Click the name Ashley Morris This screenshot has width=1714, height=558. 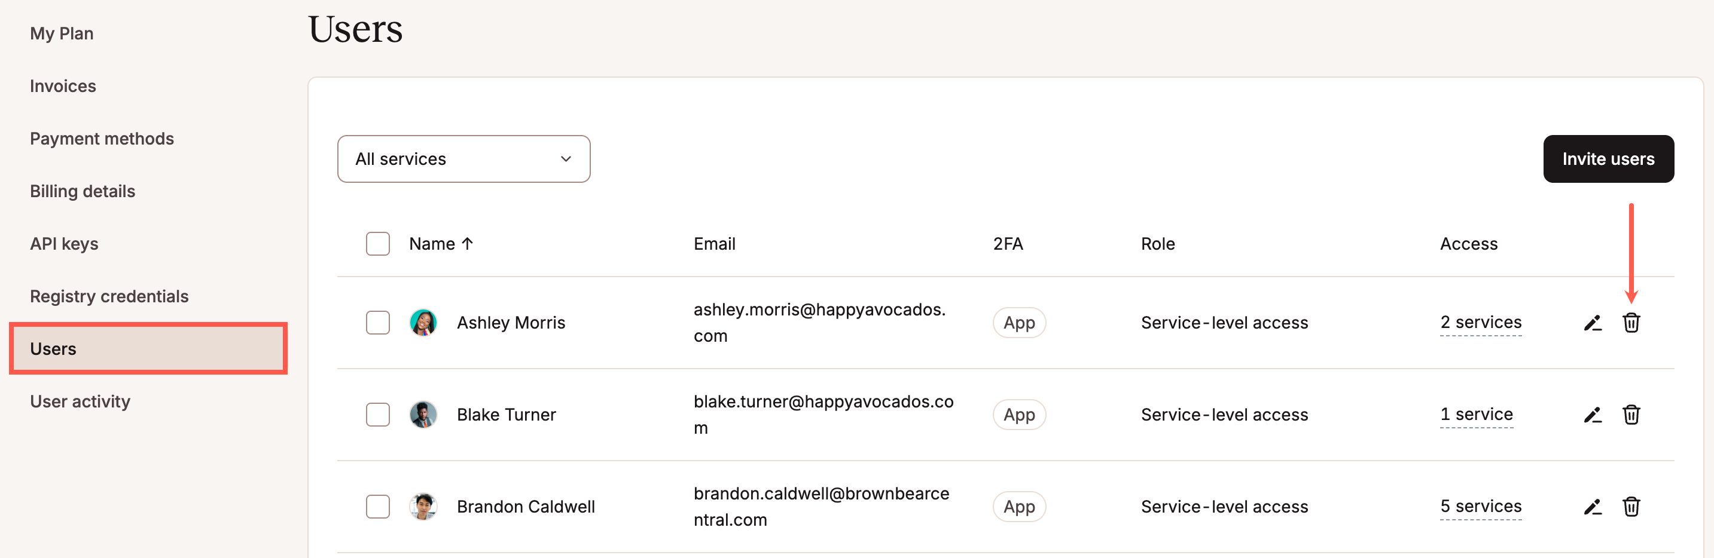(511, 323)
